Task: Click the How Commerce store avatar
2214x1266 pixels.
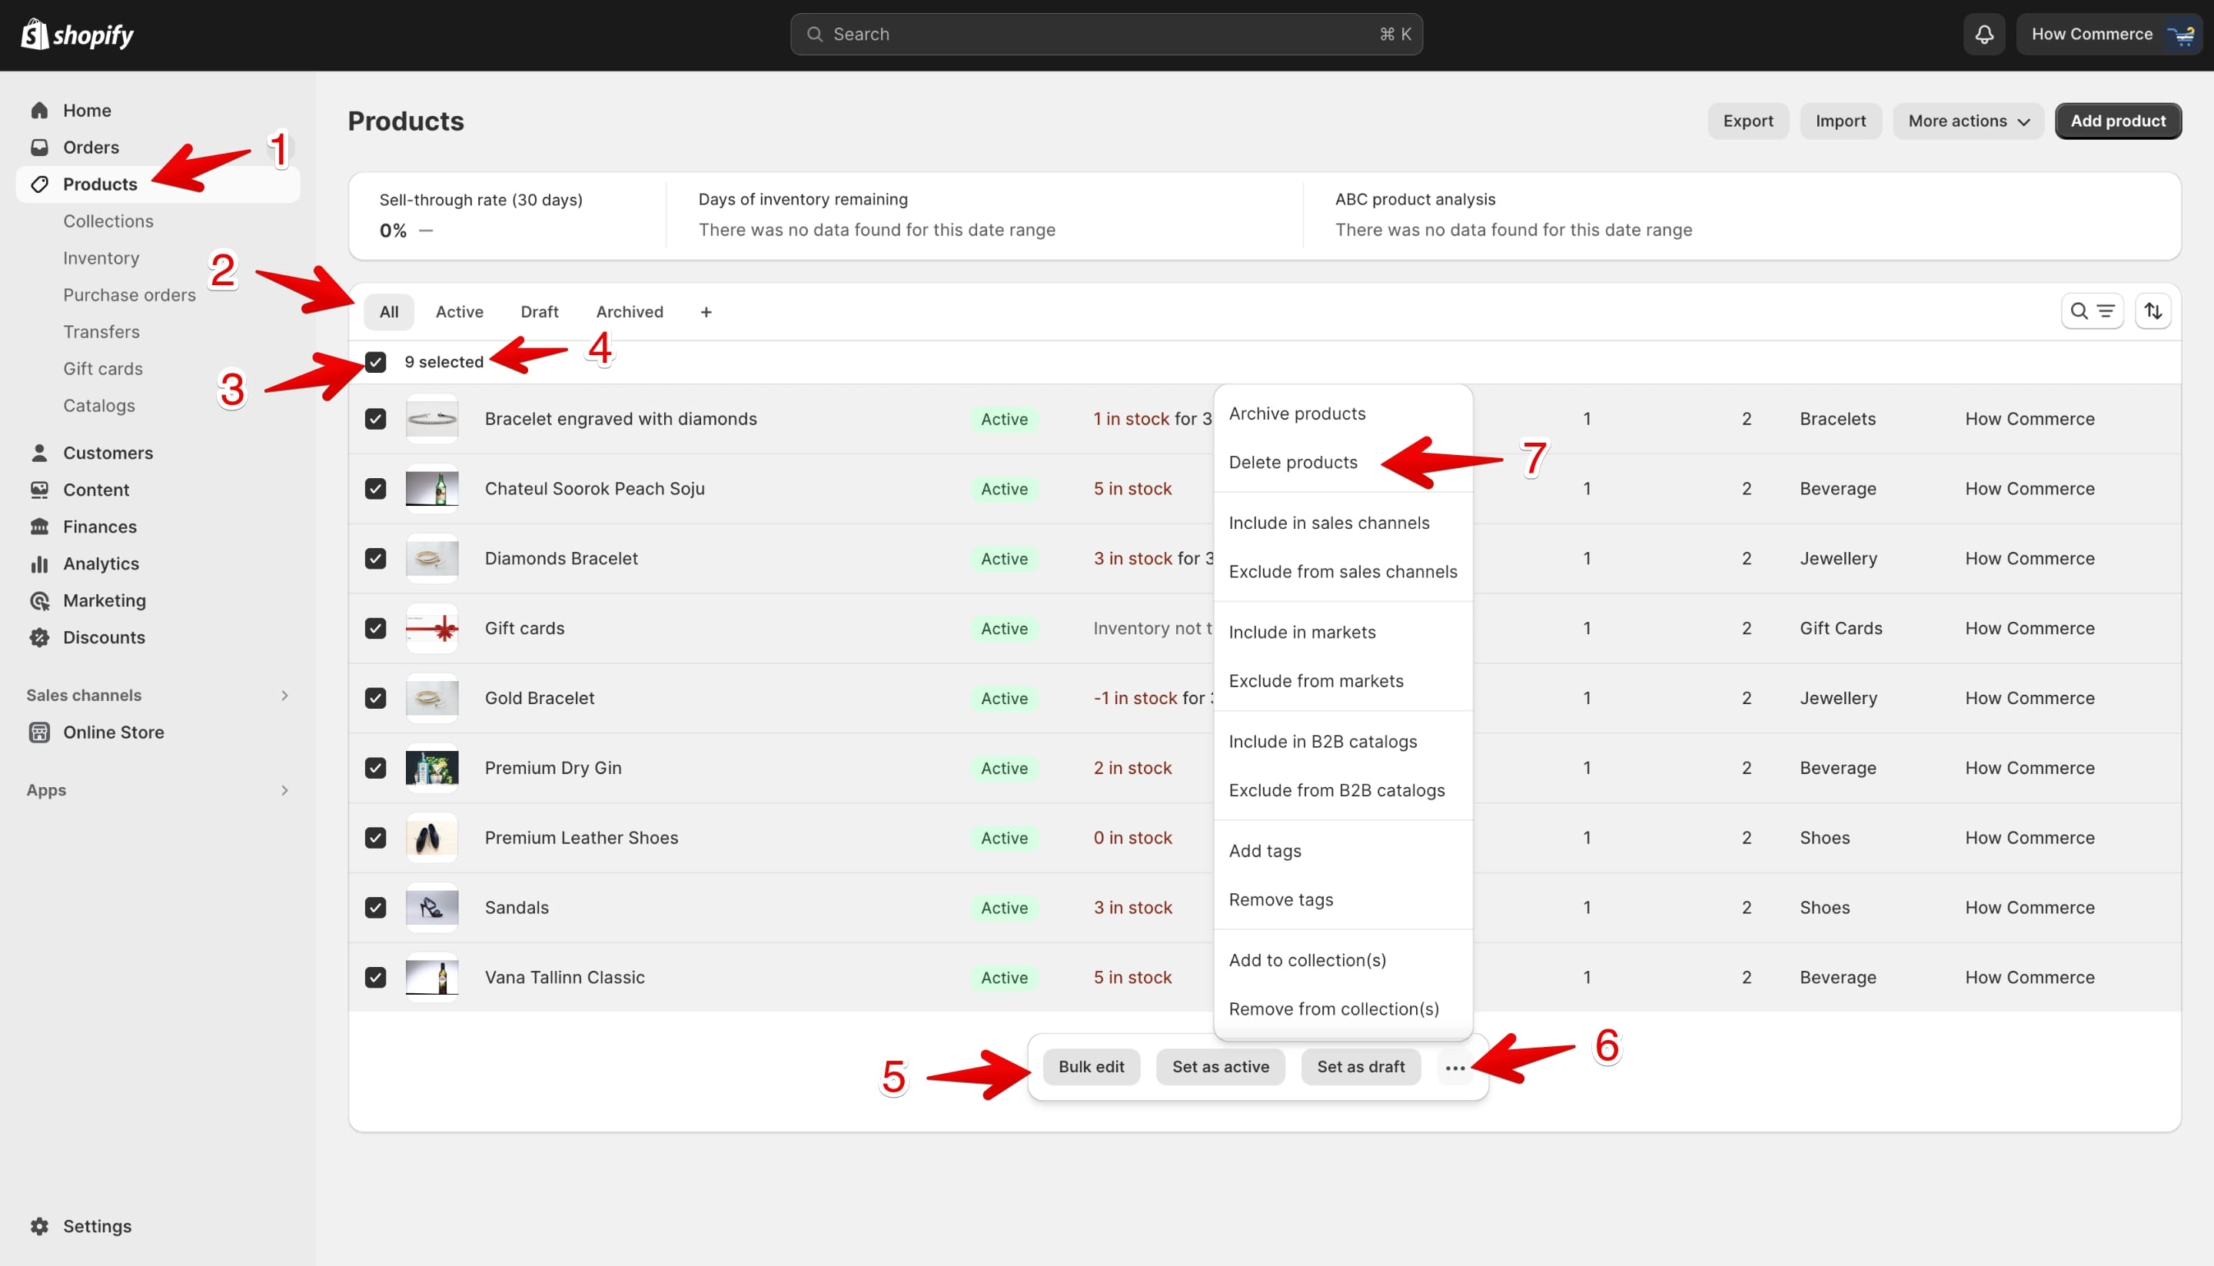Action: point(2181,35)
